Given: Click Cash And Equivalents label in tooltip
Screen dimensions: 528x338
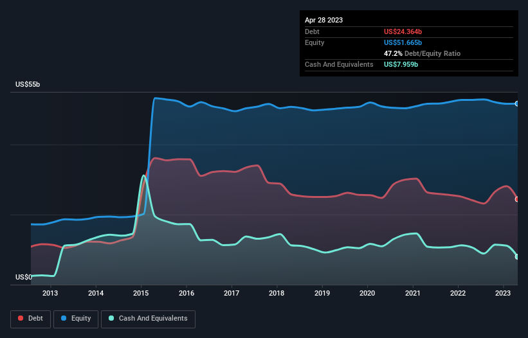Looking at the screenshot, I should click(x=339, y=64).
